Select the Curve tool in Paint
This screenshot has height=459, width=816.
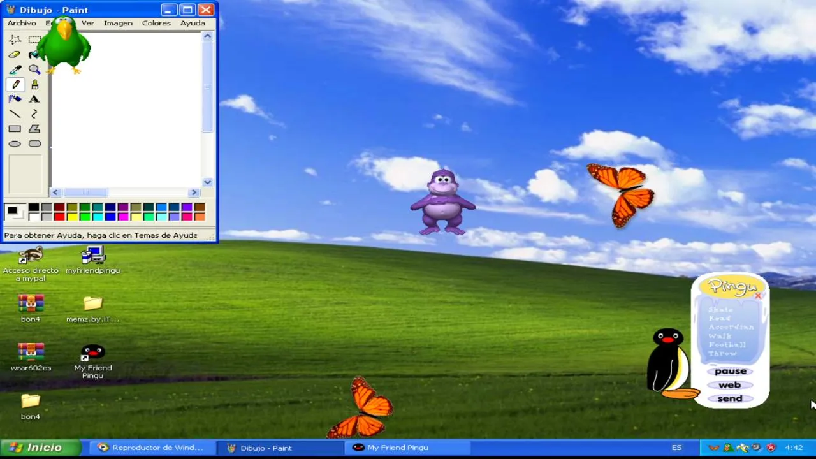(34, 113)
